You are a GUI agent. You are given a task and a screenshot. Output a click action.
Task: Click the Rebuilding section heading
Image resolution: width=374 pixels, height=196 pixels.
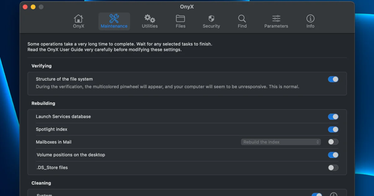click(43, 103)
